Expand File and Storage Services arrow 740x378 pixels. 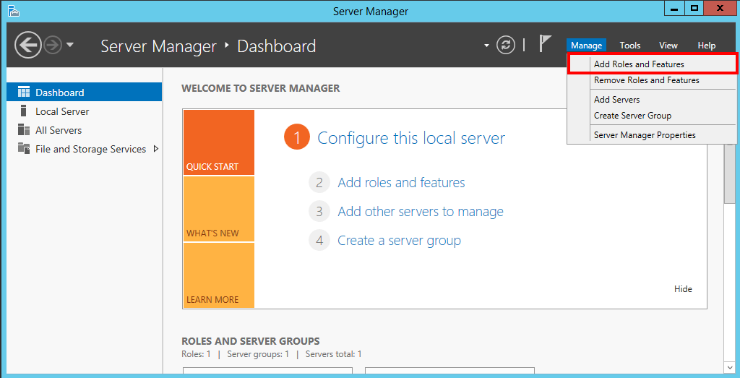point(156,149)
